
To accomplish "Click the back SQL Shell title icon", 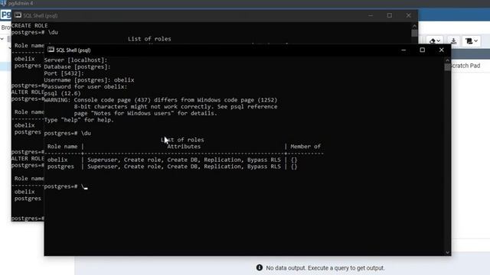I will (x=18, y=15).
